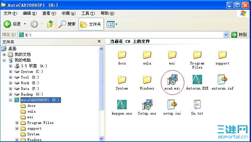Select the Program Files folder icon in file pane
This screenshot has width=251, height=142.
[197, 55]
